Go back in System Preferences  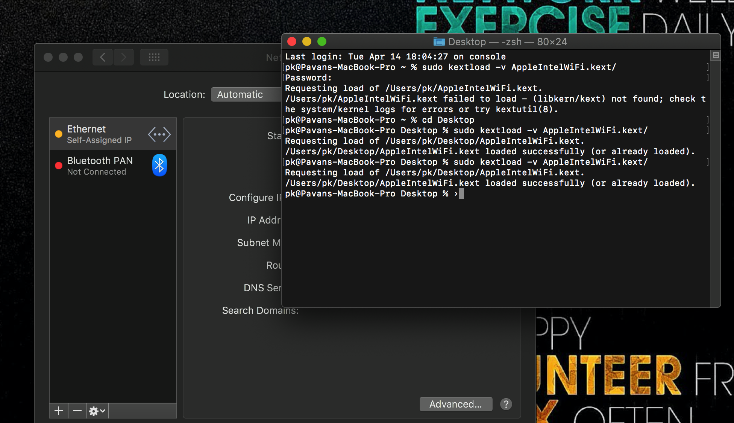tap(103, 57)
